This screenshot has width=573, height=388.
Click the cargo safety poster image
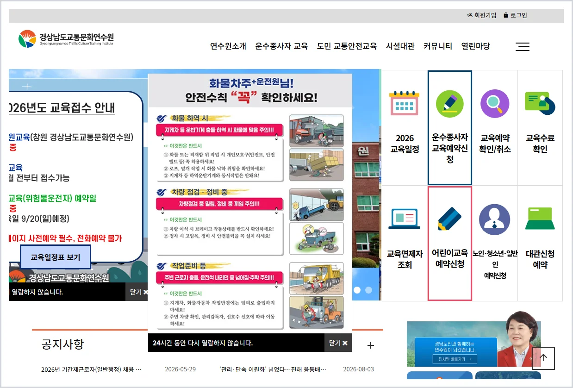[250, 203]
